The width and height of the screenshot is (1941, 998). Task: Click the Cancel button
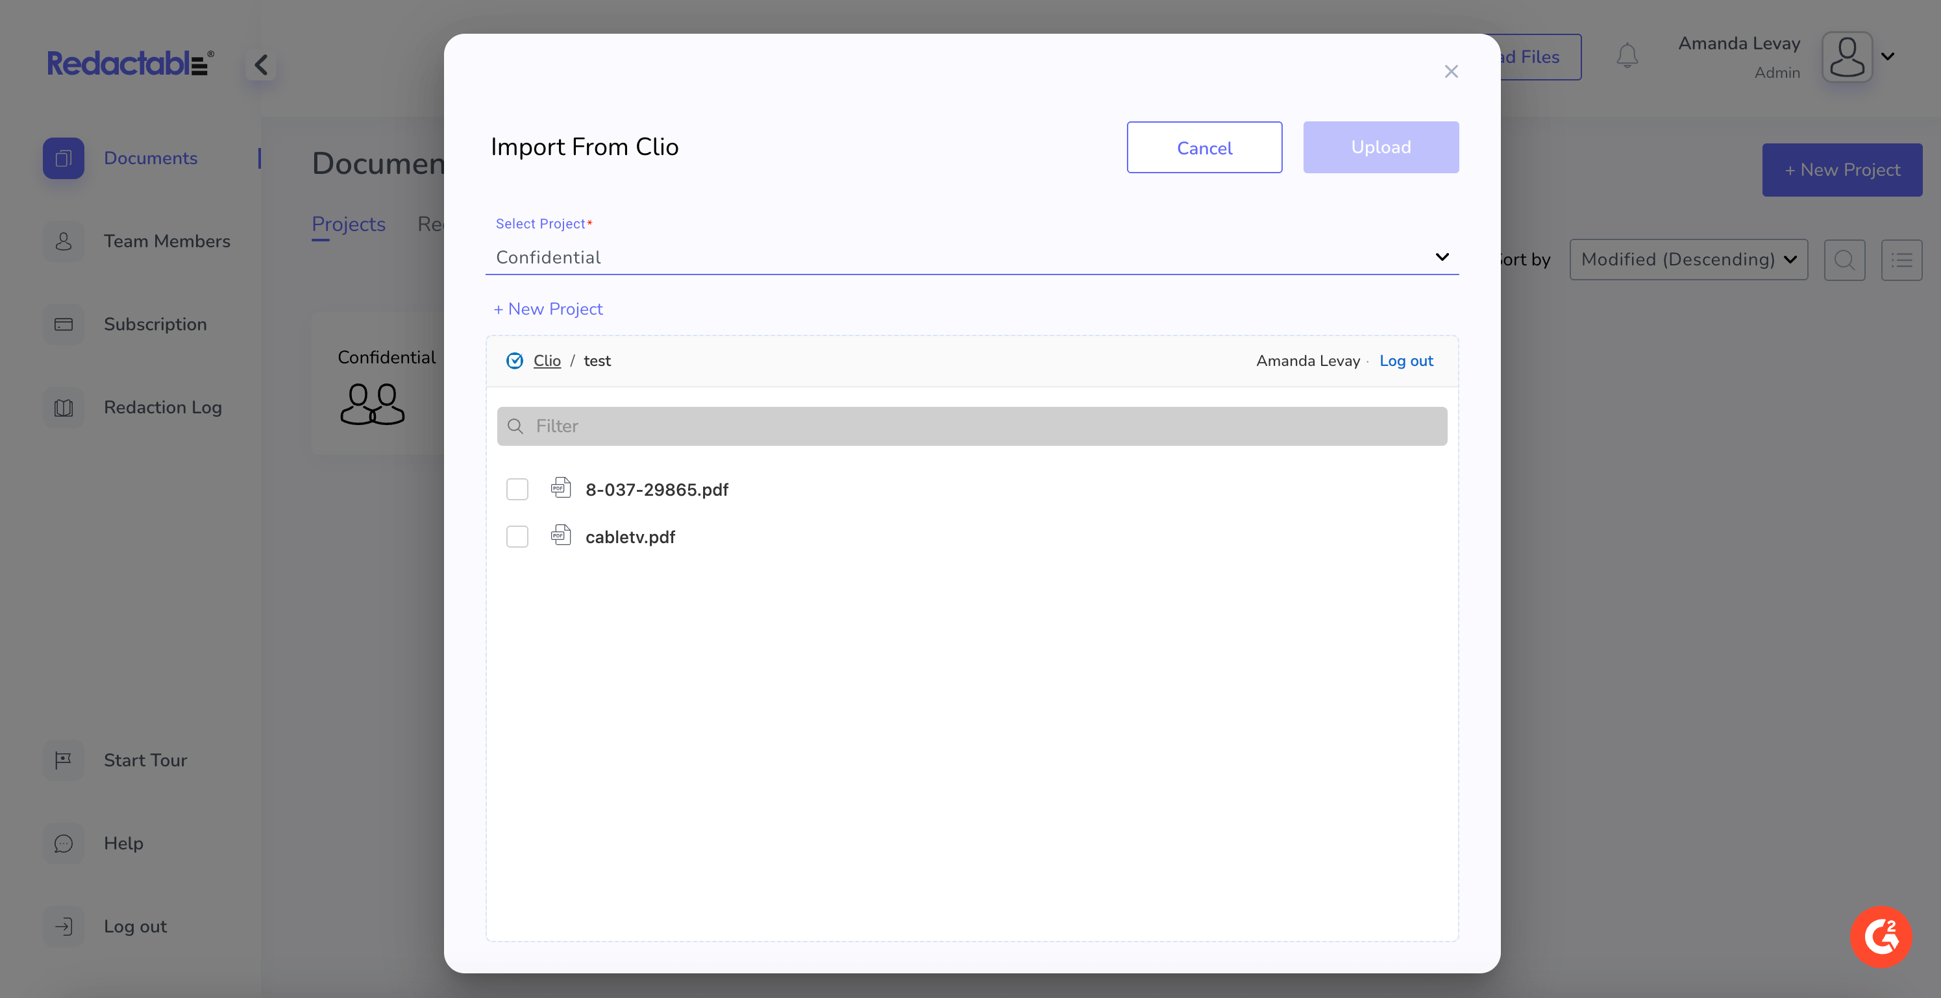coord(1204,148)
